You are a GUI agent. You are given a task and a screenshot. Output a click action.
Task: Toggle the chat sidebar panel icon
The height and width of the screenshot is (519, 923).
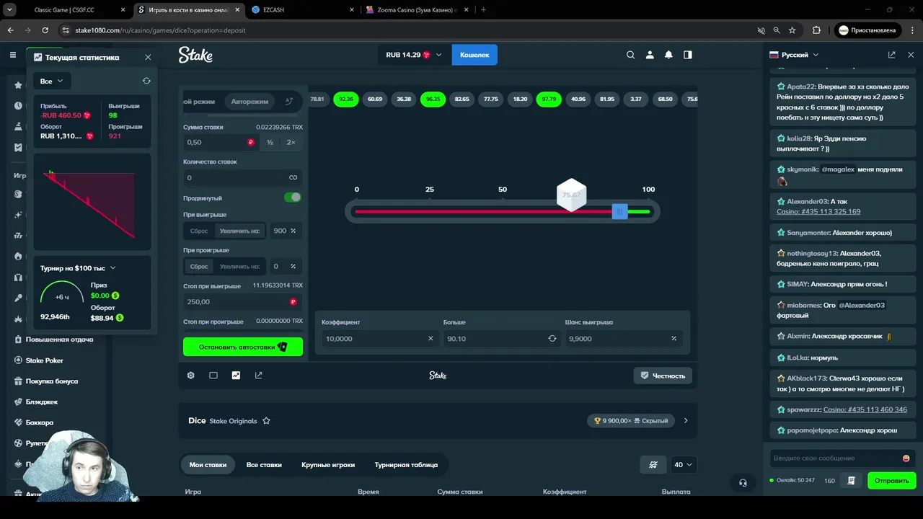coord(688,55)
